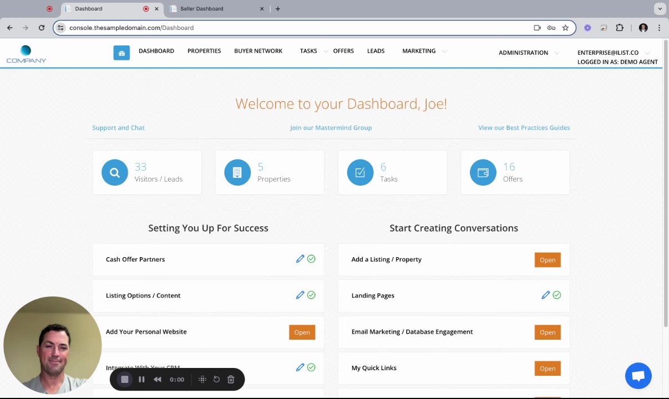Screen dimensions: 669x399
Task: Open Chrome three-dot menu
Action: coord(659,28)
